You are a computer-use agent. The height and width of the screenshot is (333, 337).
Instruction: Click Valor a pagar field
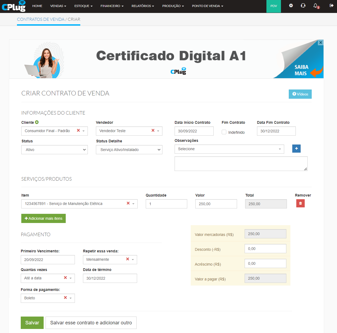[265, 278]
